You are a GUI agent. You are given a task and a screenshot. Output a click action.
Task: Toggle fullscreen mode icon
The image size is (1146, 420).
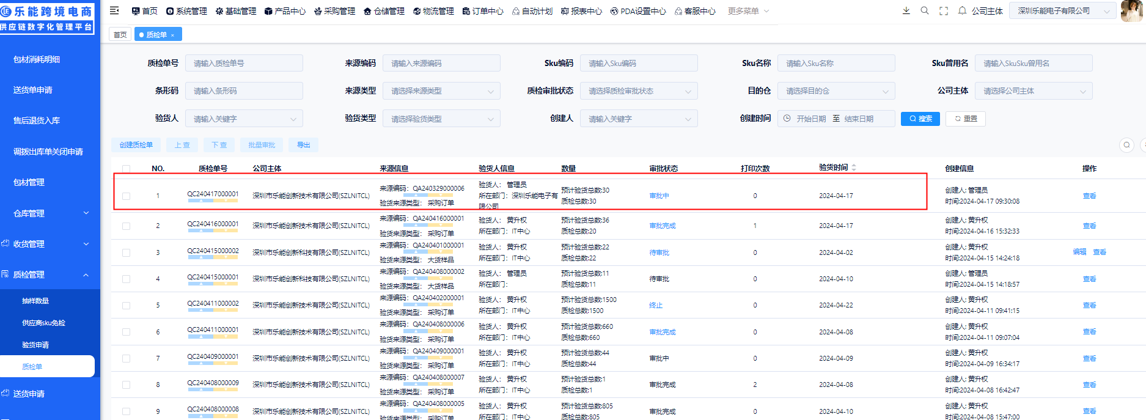click(944, 10)
